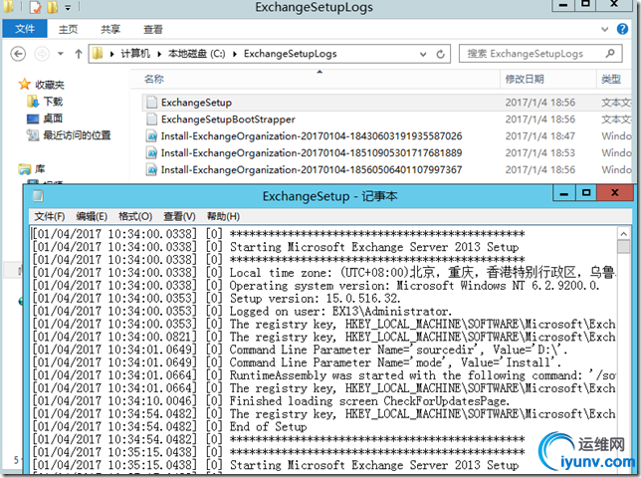
Task: Close the Notepad window
Action: (614, 193)
